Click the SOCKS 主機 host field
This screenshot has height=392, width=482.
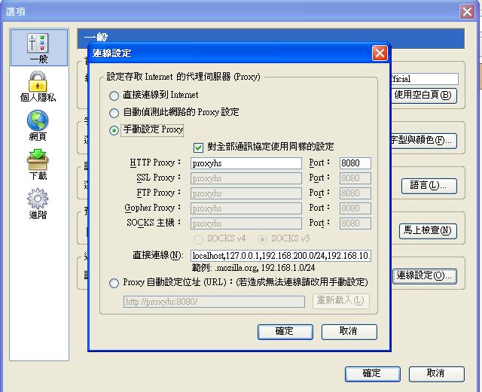point(246,223)
